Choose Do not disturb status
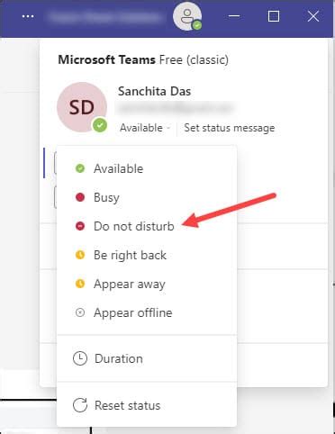This screenshot has height=434, width=335. click(x=147, y=226)
